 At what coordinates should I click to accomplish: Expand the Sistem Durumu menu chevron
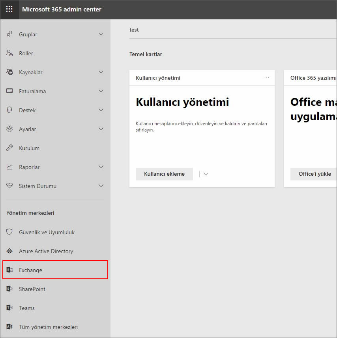pos(101,186)
